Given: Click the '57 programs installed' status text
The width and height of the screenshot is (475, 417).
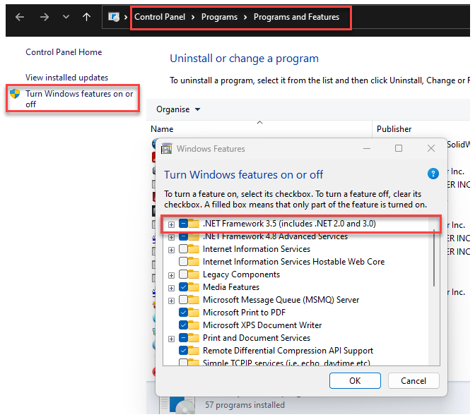Looking at the screenshot, I should tap(245, 405).
